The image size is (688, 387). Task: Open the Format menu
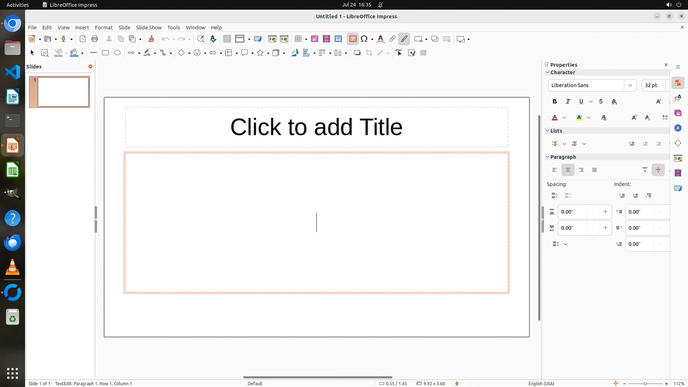[104, 28]
